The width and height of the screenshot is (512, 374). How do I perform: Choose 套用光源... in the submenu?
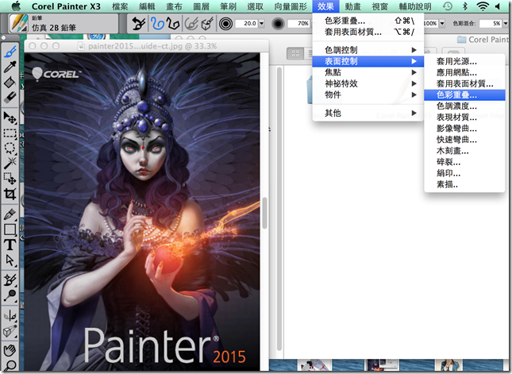(464, 61)
